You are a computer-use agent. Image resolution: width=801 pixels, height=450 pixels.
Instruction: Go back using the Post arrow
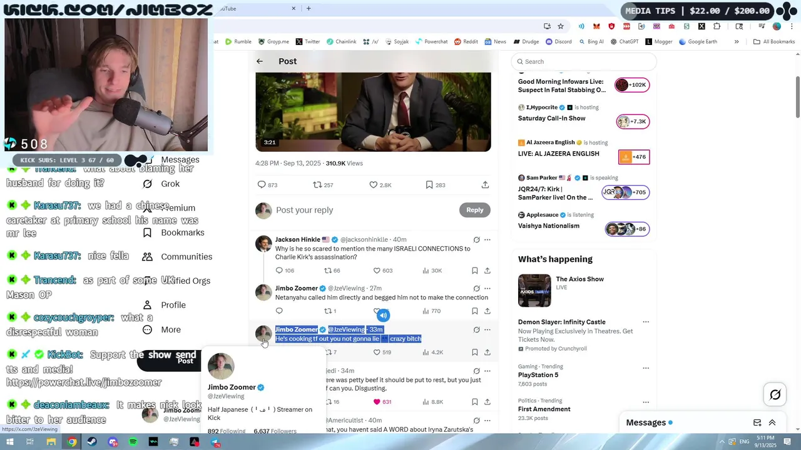[x=260, y=61]
